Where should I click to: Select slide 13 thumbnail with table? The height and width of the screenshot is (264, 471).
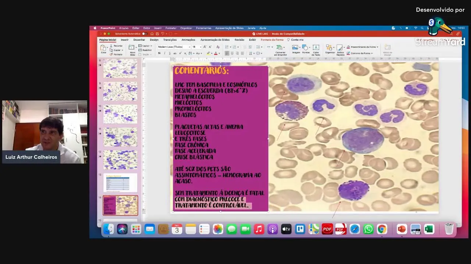pos(120,183)
